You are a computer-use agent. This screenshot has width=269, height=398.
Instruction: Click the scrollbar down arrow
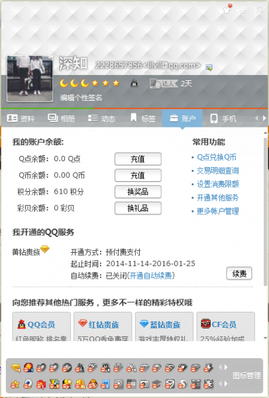(x=265, y=338)
